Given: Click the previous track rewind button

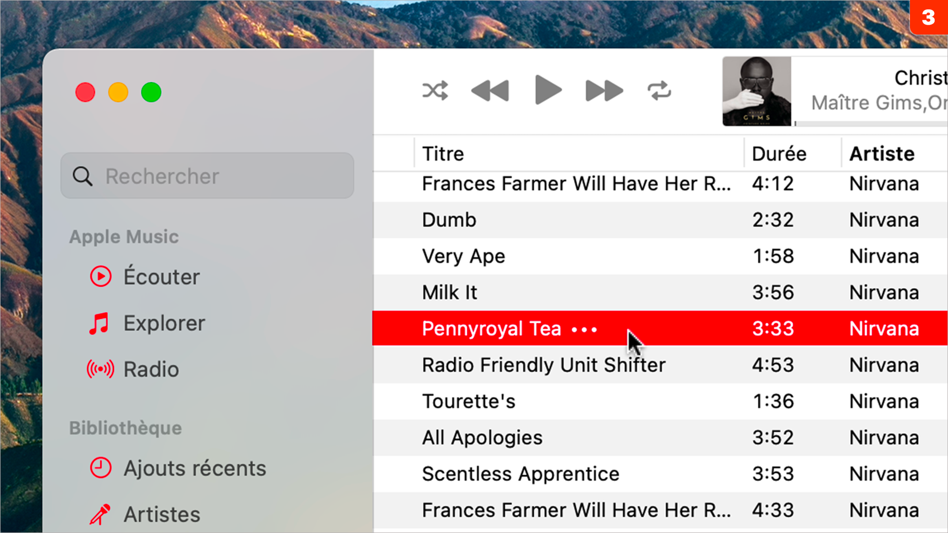Looking at the screenshot, I should [x=490, y=91].
